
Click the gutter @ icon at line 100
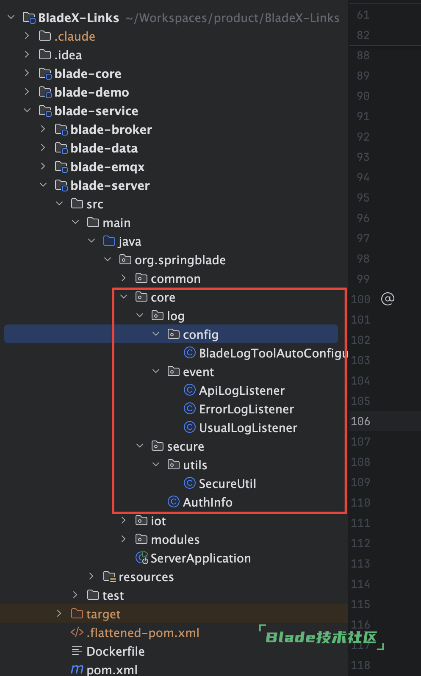[x=388, y=299]
